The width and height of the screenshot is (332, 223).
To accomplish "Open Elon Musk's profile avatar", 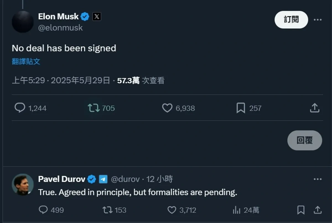I will pos(23,22).
